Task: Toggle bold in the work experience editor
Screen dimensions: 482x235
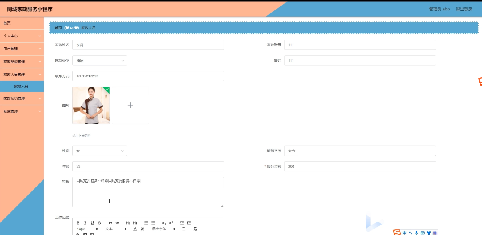Action: point(78,223)
